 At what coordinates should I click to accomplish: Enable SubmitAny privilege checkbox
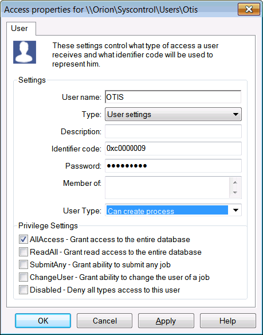pos(23,264)
